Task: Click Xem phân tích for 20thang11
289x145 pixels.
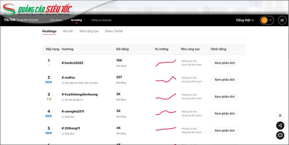Action: [224, 131]
